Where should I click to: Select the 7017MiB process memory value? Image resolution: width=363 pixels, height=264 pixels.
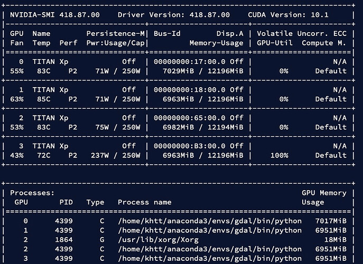329,221
